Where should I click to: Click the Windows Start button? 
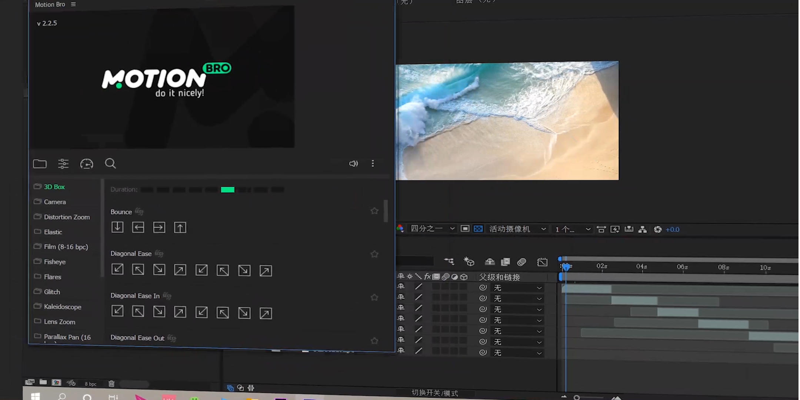click(x=35, y=396)
